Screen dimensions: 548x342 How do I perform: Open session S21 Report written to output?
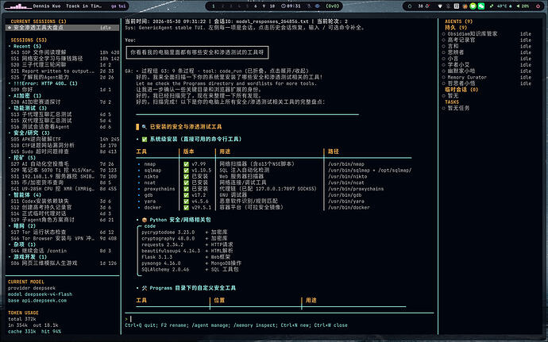click(64, 71)
